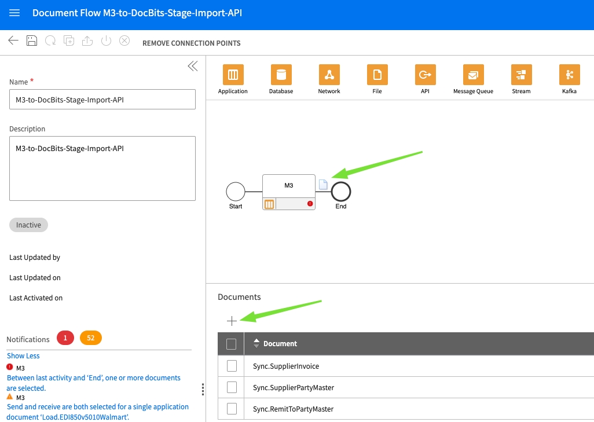Toggle the select-all checkbox in table header
Viewport: 594px width, 422px height.
pyautogui.click(x=232, y=344)
